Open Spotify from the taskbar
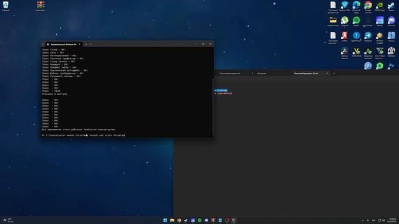 [x=199, y=220]
